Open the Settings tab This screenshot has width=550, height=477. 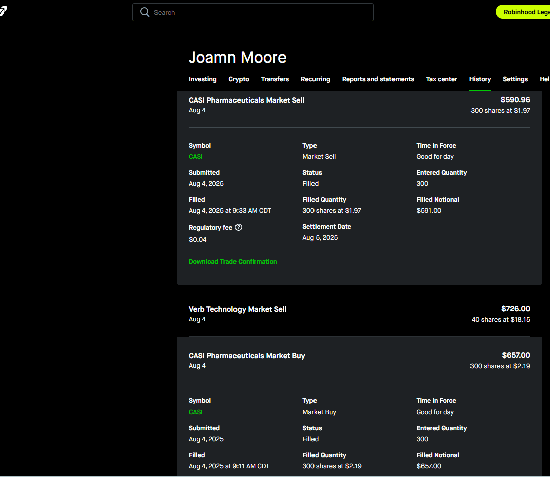515,79
